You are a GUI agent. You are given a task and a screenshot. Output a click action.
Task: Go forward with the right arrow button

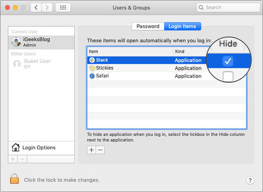click(x=47, y=8)
